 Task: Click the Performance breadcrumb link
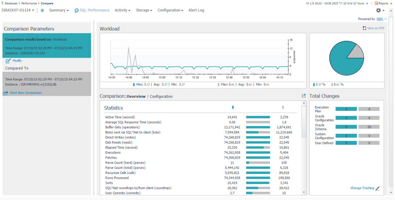(x=29, y=3)
